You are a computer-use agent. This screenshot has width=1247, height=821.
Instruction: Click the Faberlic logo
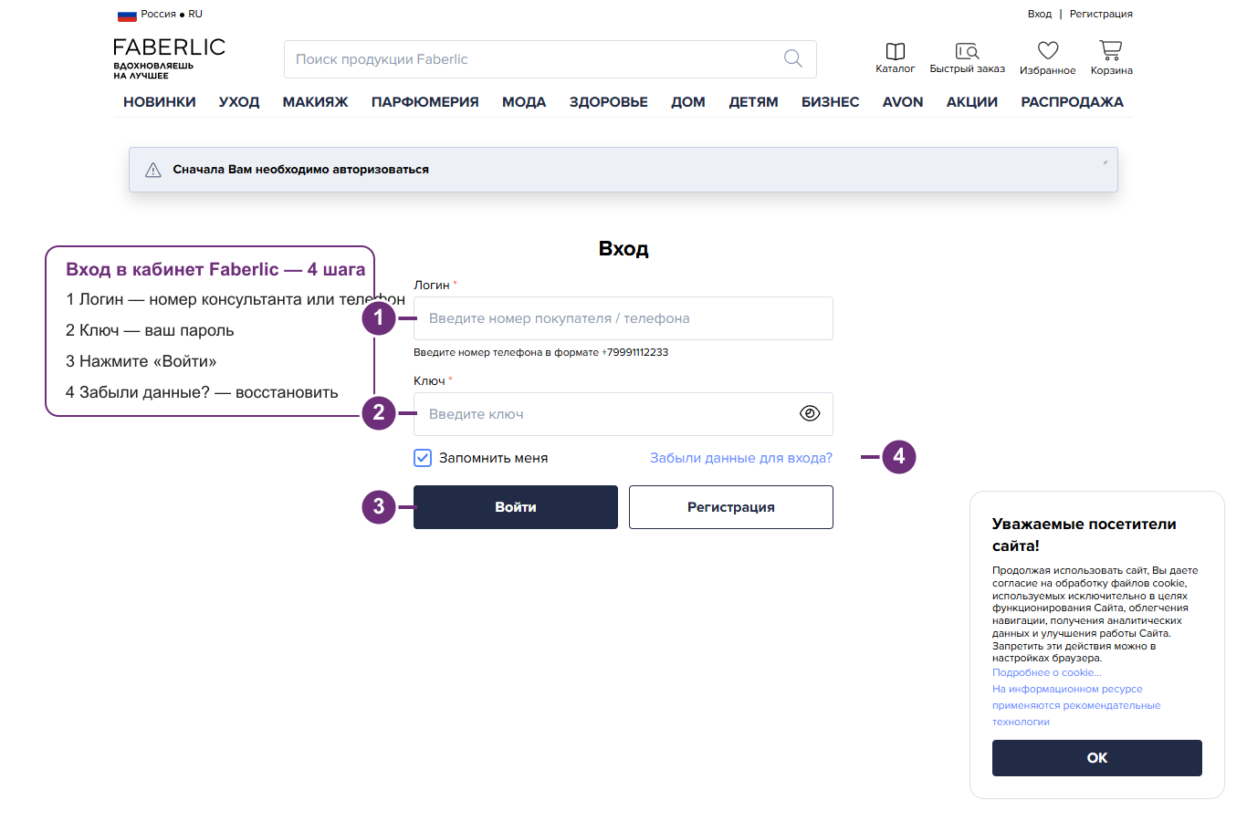point(169,58)
